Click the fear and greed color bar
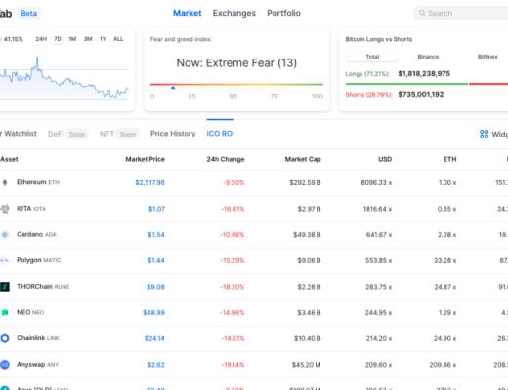508x390 pixels. pyautogui.click(x=236, y=84)
